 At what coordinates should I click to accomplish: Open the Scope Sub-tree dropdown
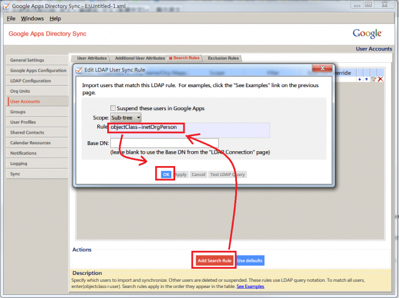[x=126, y=118]
